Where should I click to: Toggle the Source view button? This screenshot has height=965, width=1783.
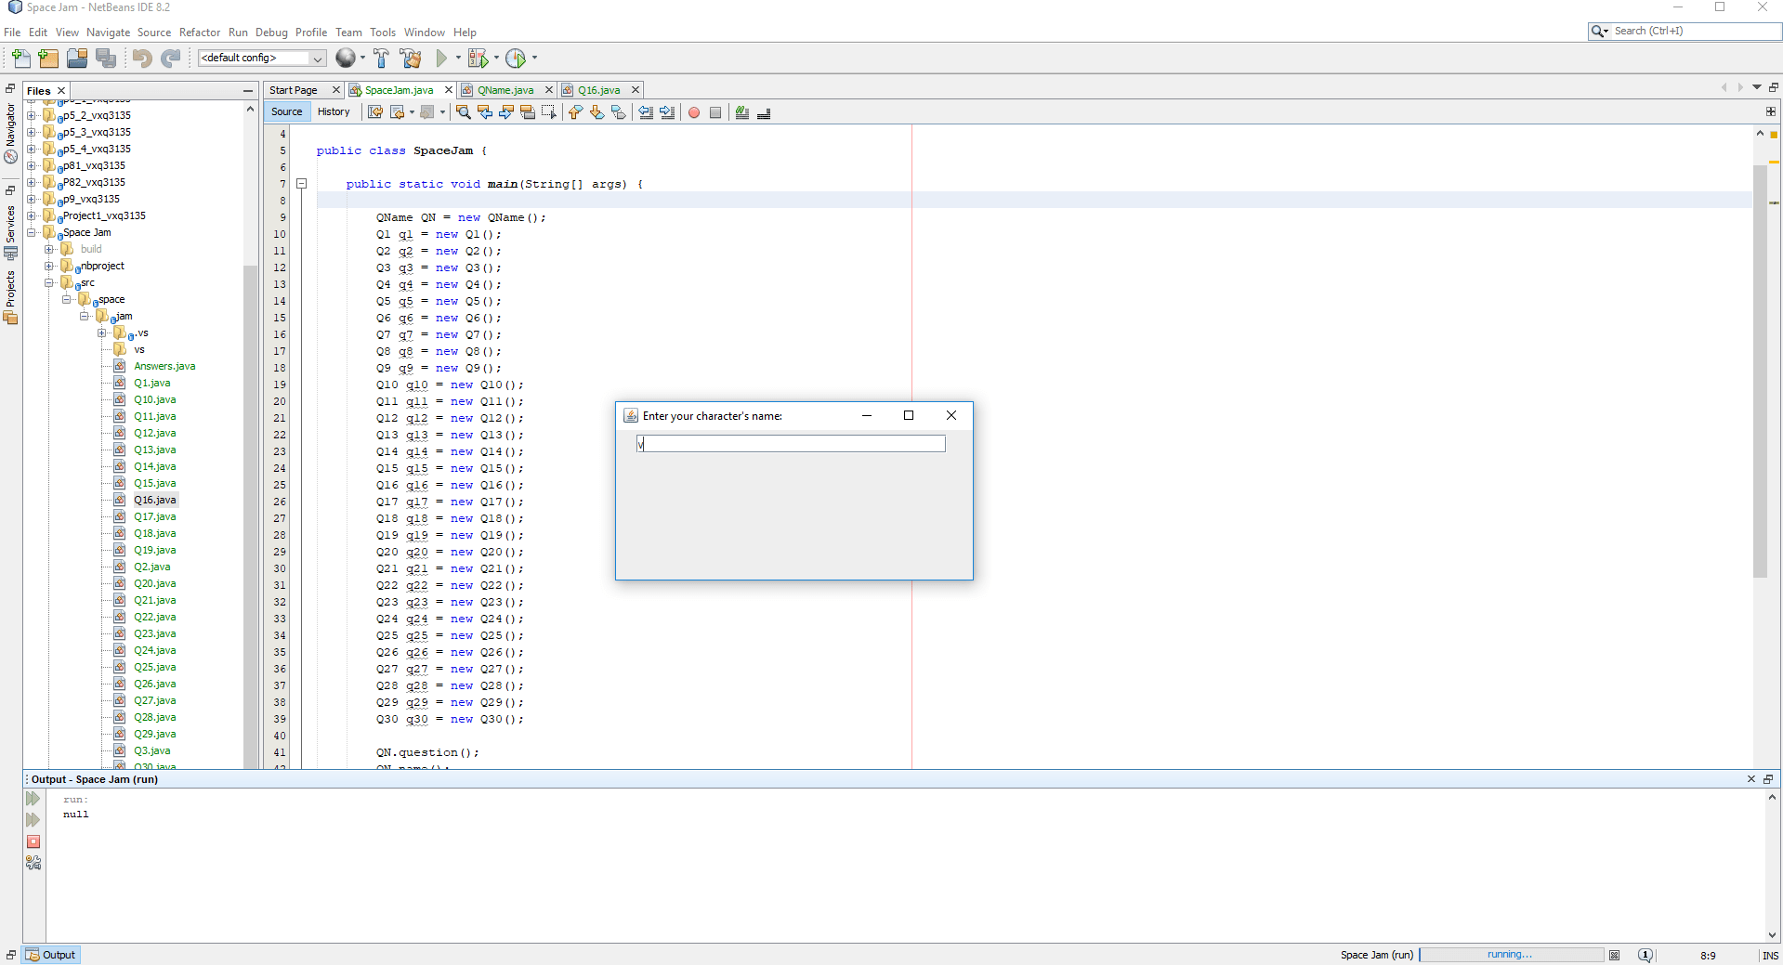[x=287, y=111]
